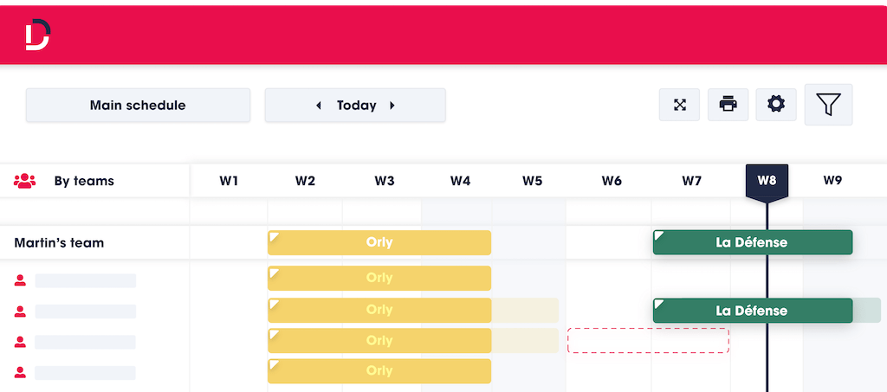Click the first team member person icon

pos(21,280)
